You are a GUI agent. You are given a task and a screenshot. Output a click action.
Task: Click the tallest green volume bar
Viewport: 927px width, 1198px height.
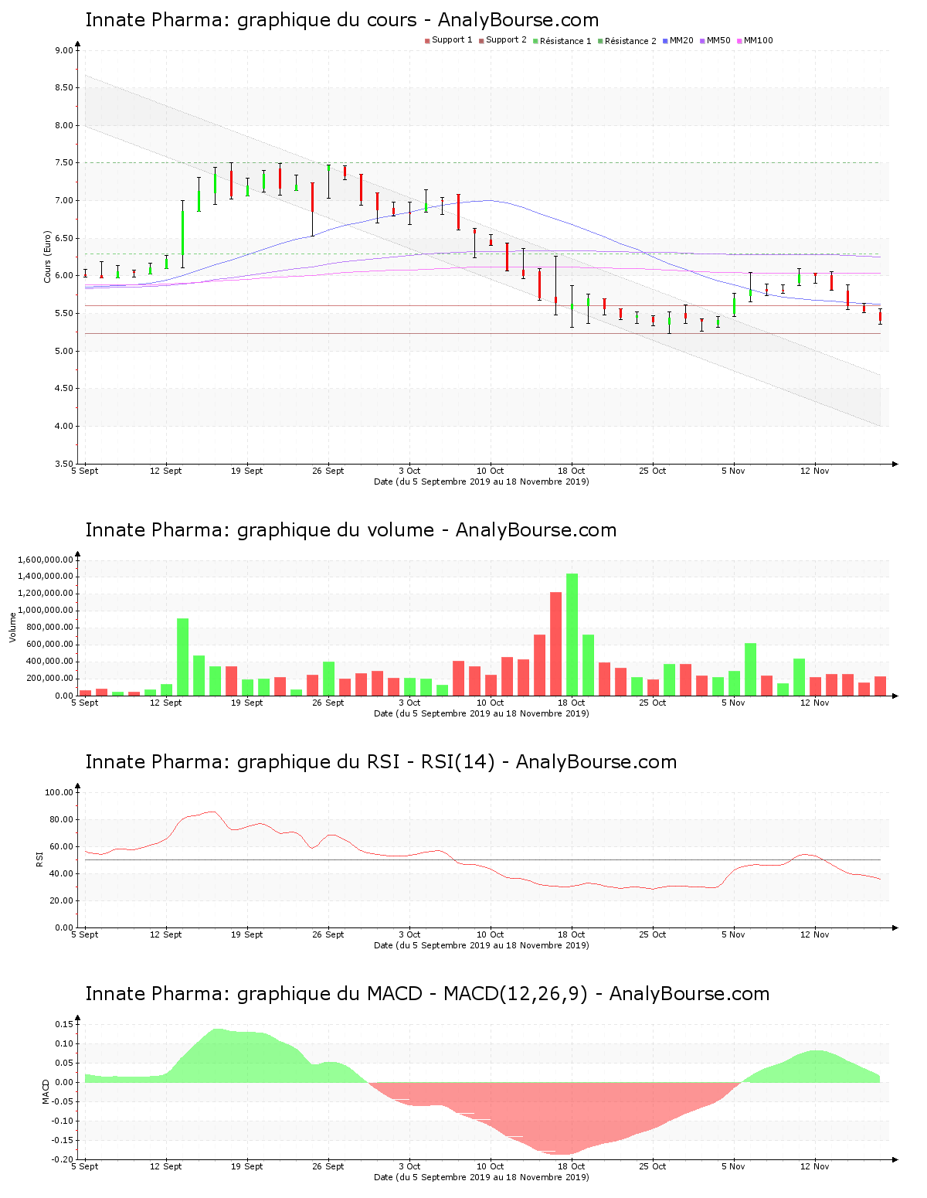click(572, 635)
